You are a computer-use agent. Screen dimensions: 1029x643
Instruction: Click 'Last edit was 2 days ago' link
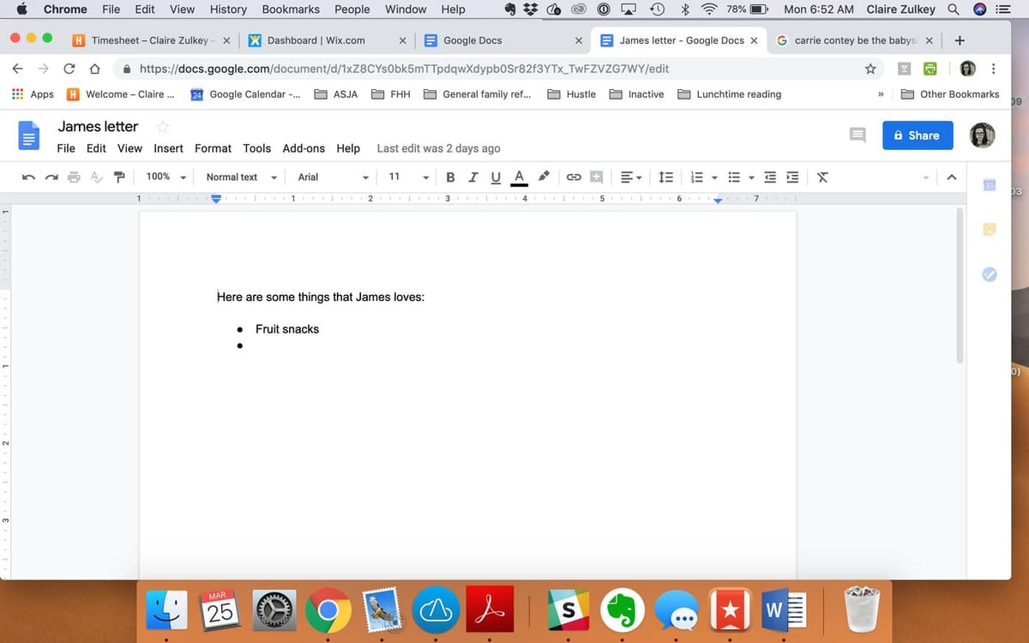[x=438, y=148]
